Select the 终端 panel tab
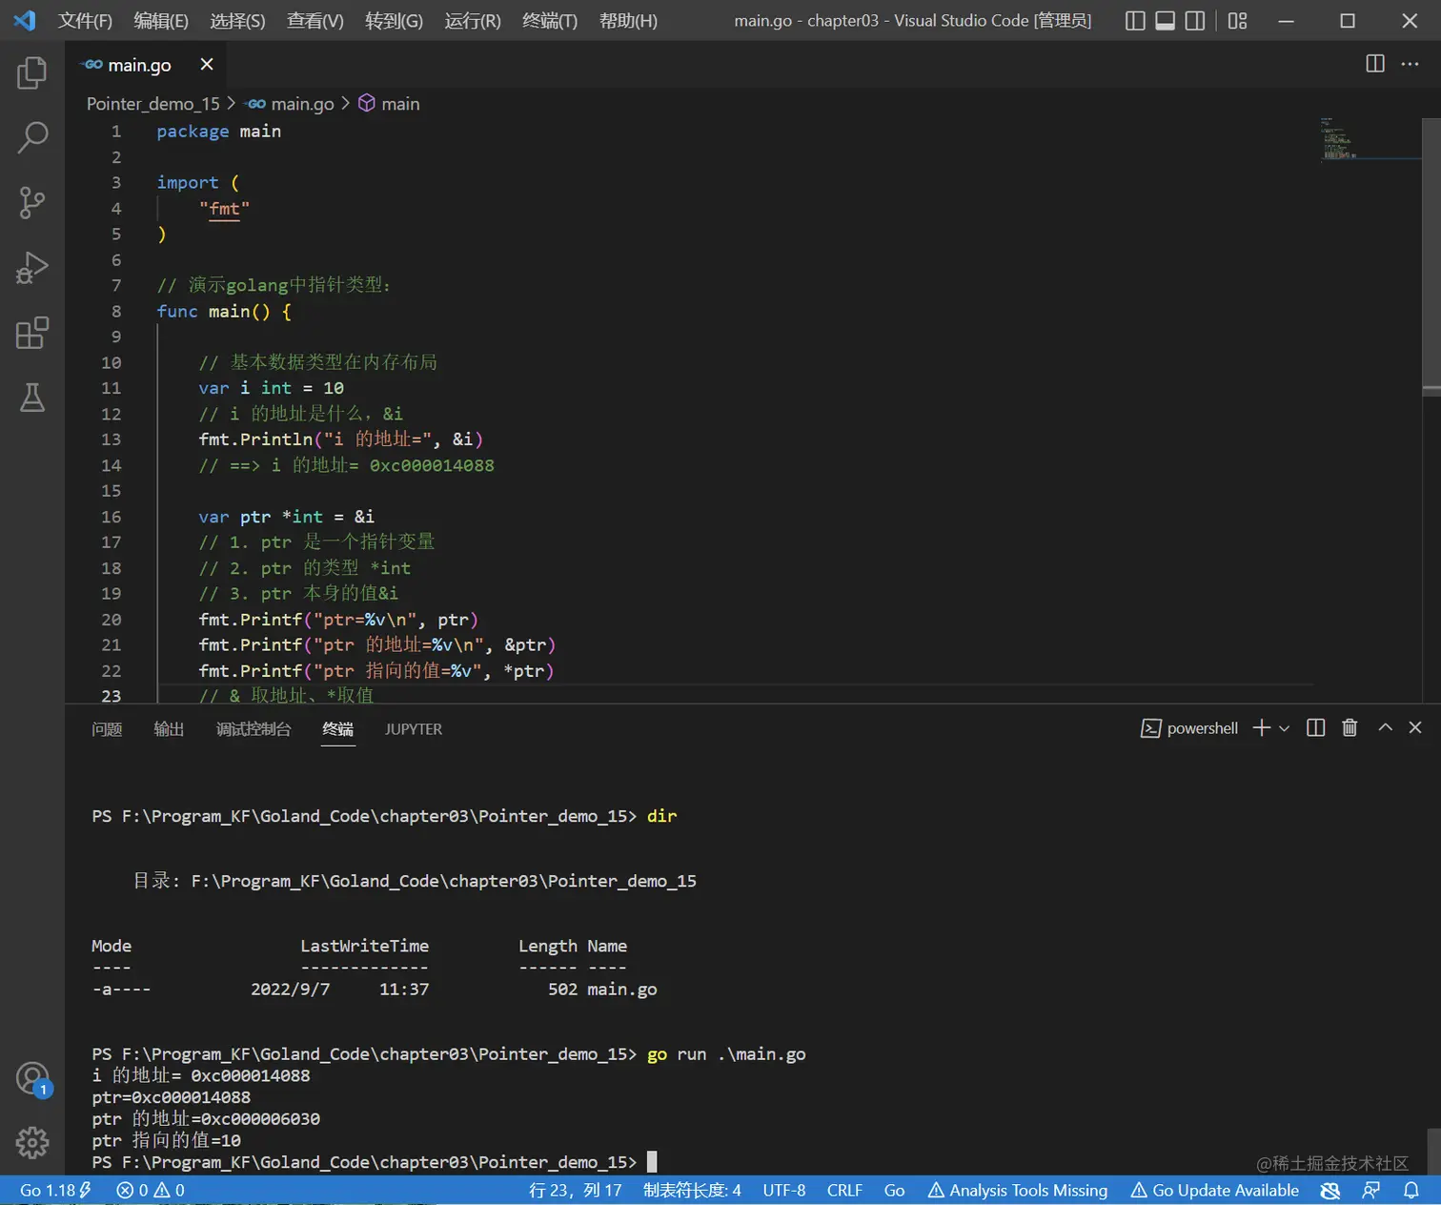The height and width of the screenshot is (1205, 1441). tap(337, 729)
